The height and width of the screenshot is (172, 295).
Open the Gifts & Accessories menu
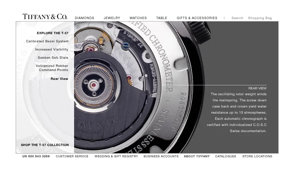(197, 18)
